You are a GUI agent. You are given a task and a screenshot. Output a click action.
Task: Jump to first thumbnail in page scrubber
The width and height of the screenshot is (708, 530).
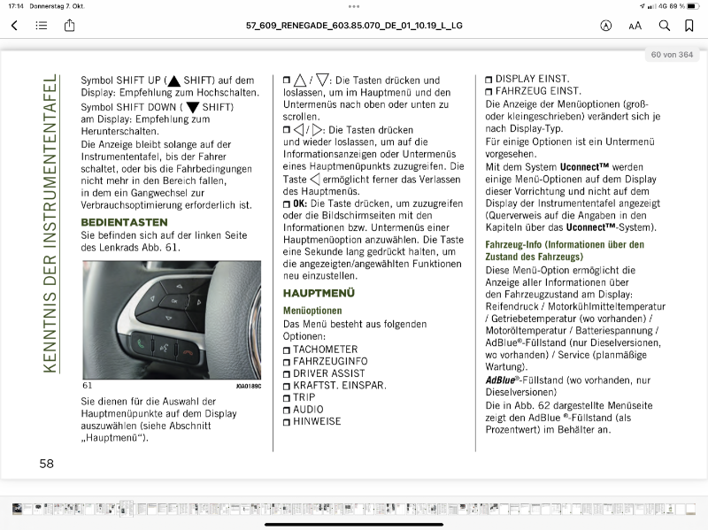point(16,509)
